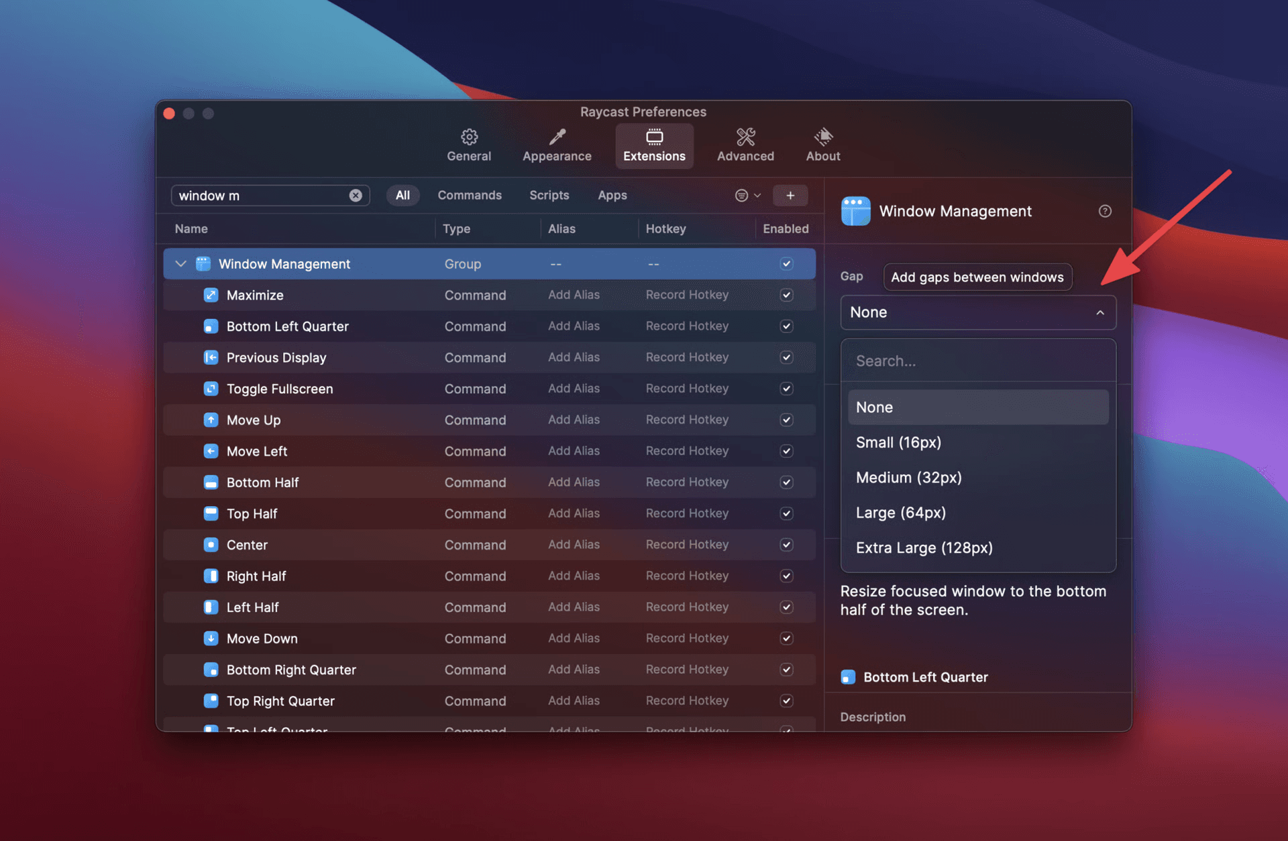Open the help icon next to Window Management

(x=1105, y=210)
